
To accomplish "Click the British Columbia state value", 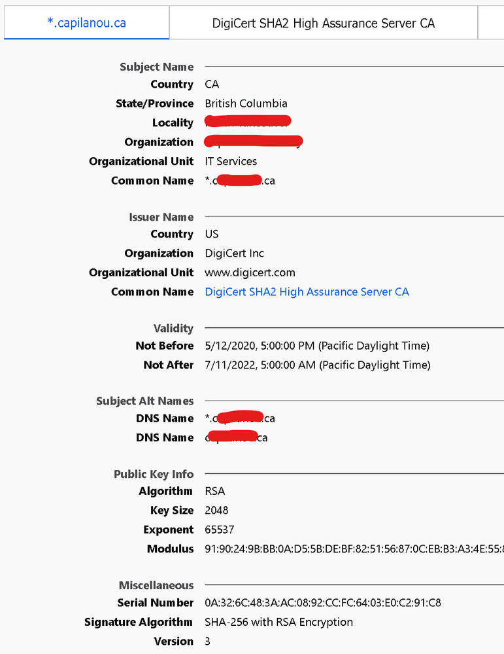I will (246, 103).
